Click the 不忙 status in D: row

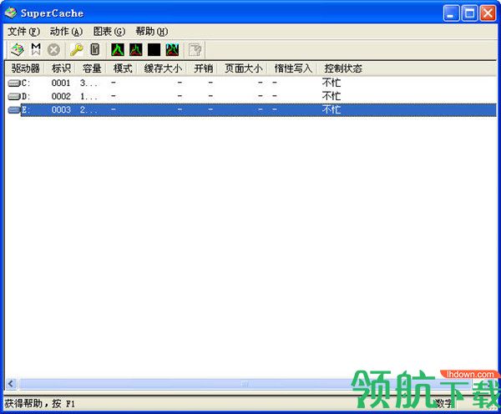331,96
